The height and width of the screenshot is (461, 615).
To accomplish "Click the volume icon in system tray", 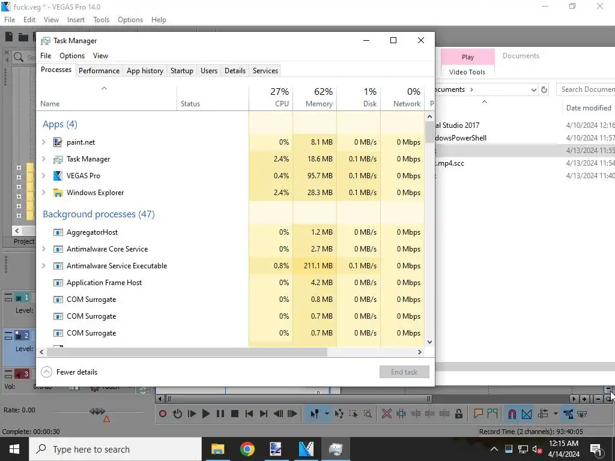I will point(537,449).
